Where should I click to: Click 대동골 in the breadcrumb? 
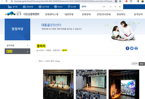point(48,50)
